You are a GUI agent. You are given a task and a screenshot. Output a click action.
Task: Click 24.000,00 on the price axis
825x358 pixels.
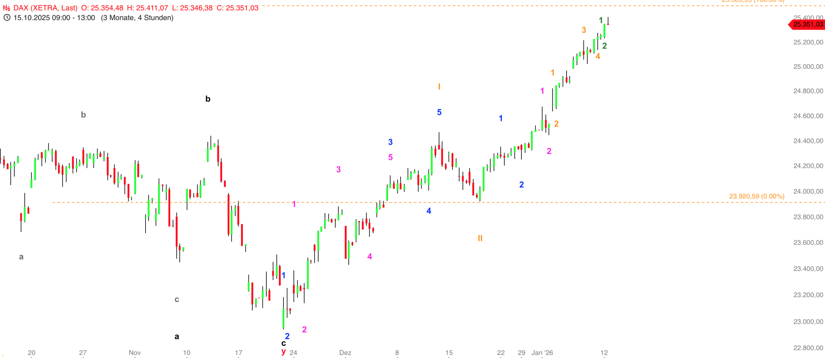pyautogui.click(x=808, y=191)
